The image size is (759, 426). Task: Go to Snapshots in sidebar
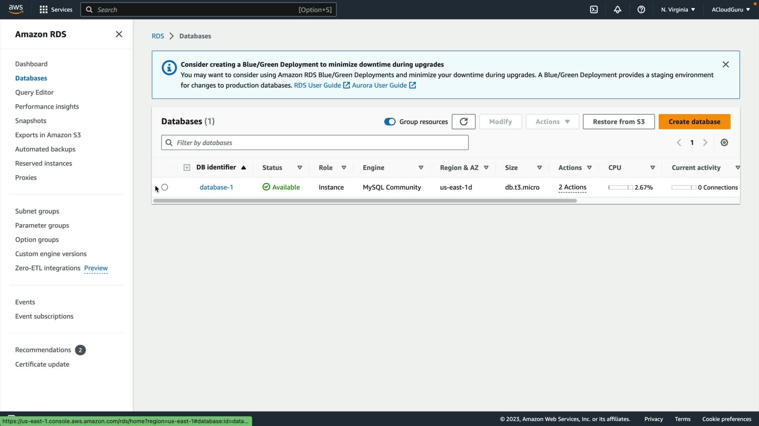pos(30,121)
